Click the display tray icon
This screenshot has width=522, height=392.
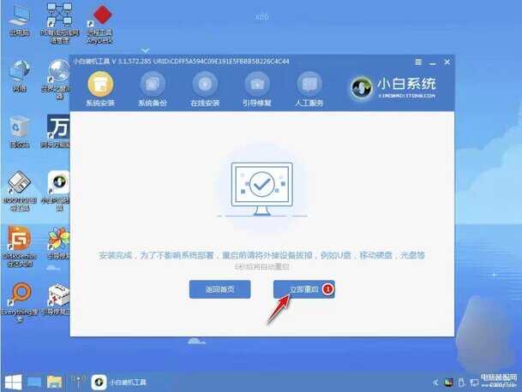pos(448,383)
